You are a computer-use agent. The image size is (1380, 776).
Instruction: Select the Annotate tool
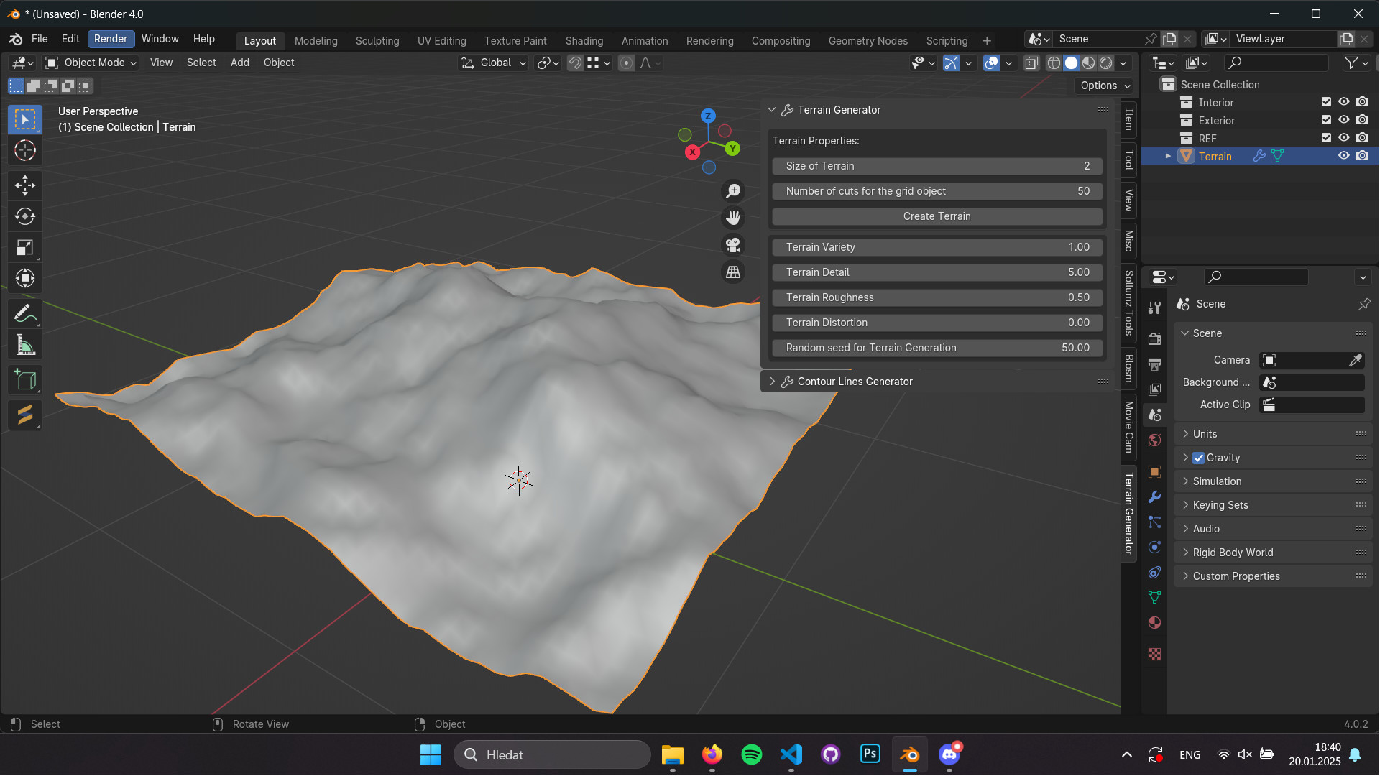(25, 314)
